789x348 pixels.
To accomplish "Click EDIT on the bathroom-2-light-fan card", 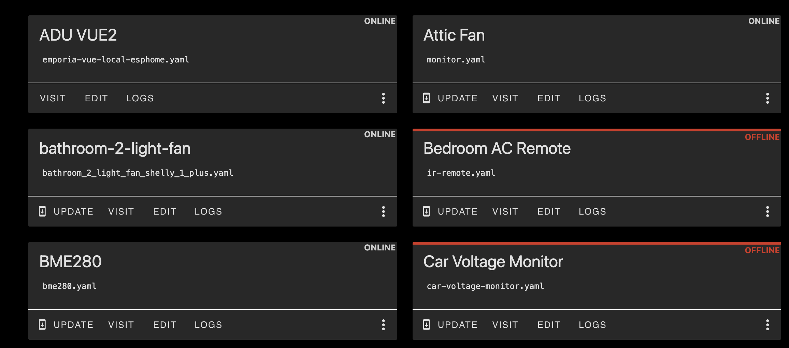I will 165,212.
